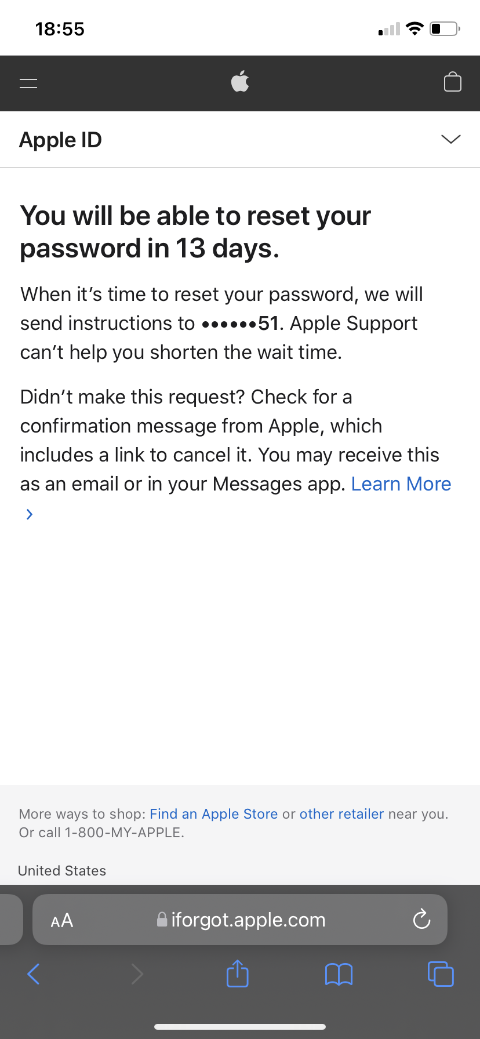Open the Learn More link
The width and height of the screenshot is (480, 1039).
tap(401, 484)
